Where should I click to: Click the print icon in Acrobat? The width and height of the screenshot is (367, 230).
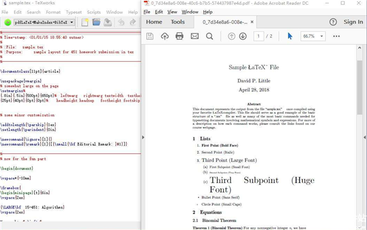(x=179, y=36)
